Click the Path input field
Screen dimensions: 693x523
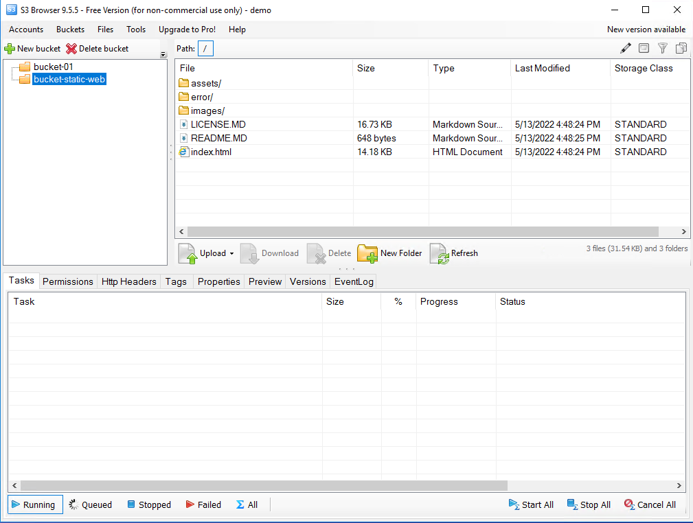coord(205,48)
